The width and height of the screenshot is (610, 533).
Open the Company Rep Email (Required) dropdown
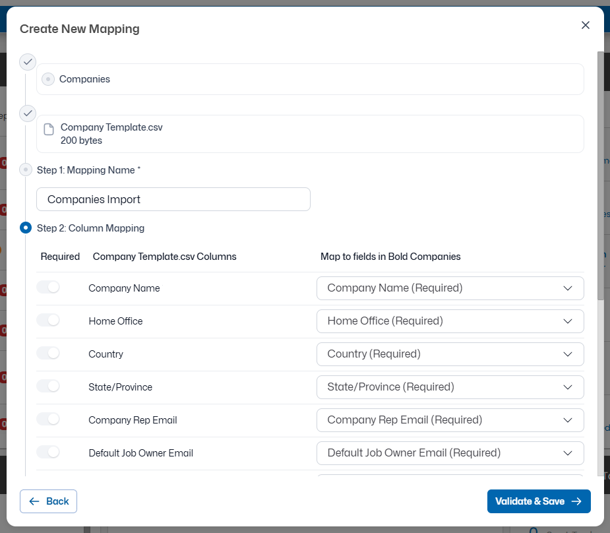pyautogui.click(x=450, y=420)
